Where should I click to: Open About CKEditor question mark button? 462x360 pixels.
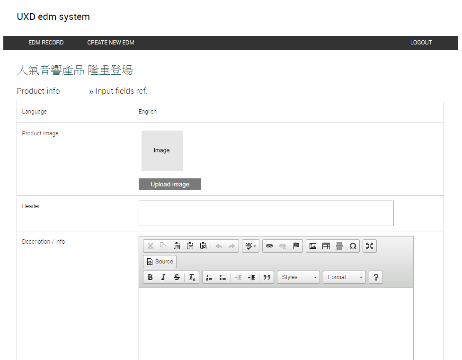point(376,277)
